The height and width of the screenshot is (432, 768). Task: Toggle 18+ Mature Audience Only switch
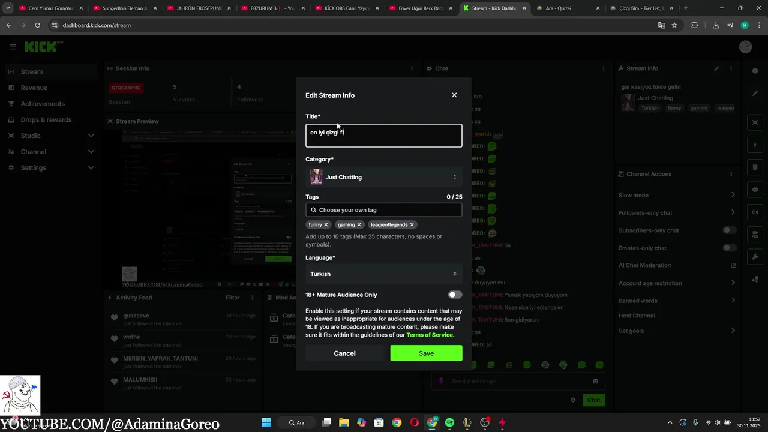coord(455,295)
